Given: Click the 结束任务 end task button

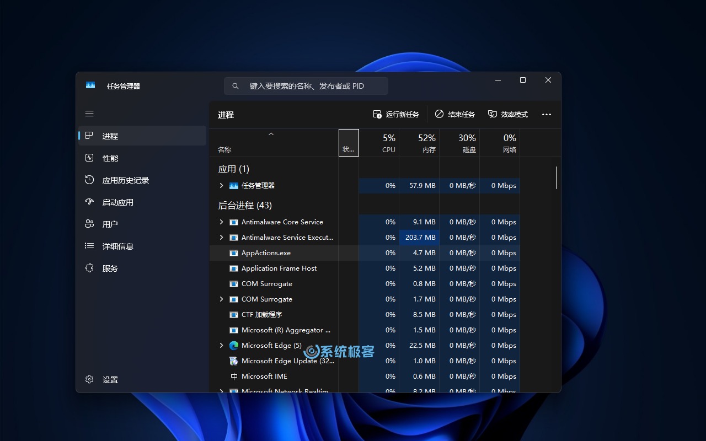Looking at the screenshot, I should click(455, 115).
